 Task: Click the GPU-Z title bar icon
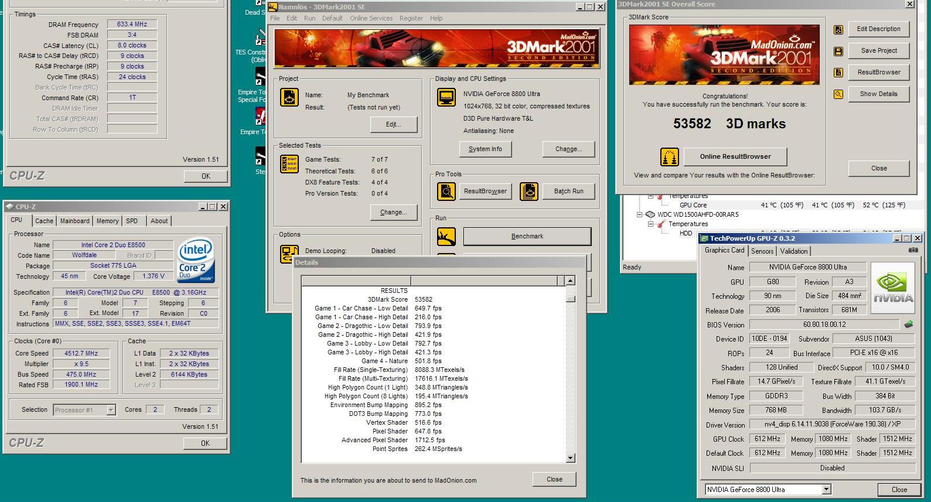[704, 238]
